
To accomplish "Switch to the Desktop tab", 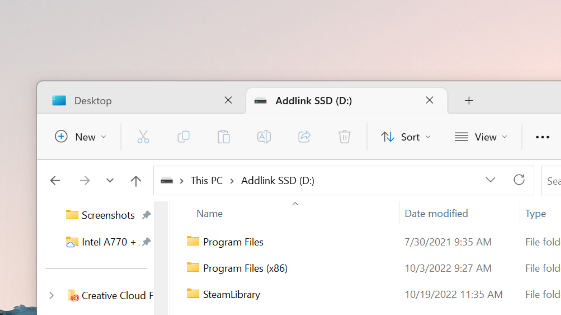I will pos(93,101).
